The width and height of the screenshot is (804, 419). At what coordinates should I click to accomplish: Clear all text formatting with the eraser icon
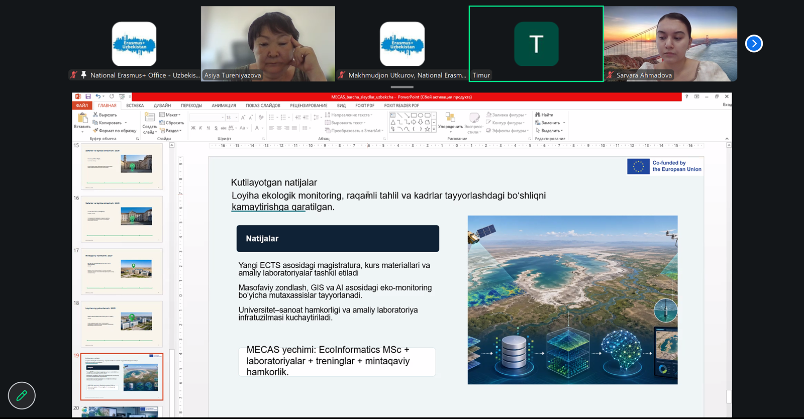click(x=261, y=118)
